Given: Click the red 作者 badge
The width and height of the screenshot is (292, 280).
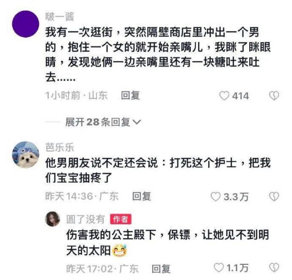Looking at the screenshot, I should click(x=121, y=219).
